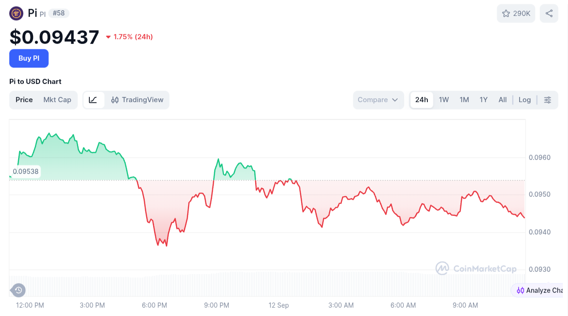Image resolution: width=568 pixels, height=316 pixels.
Task: Click the 12 Sep date axis label
Action: 279,305
